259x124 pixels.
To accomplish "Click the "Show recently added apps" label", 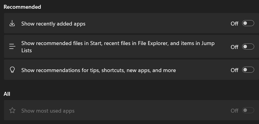I will click(53, 24).
